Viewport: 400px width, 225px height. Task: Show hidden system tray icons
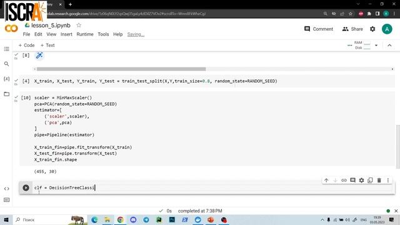click(x=322, y=219)
